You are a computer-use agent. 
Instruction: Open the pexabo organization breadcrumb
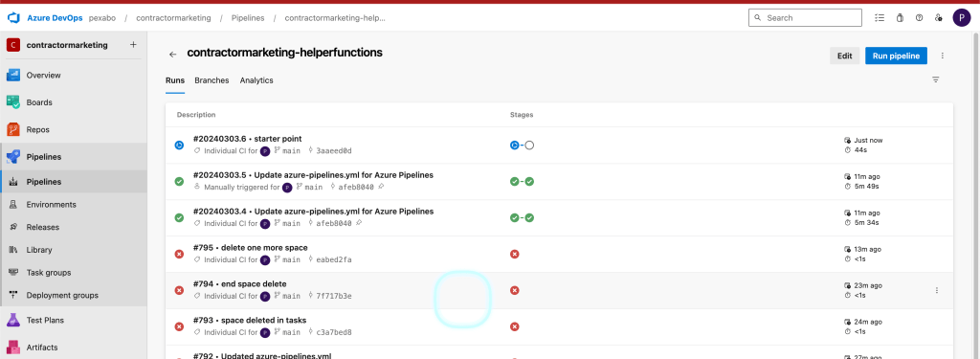[101, 18]
